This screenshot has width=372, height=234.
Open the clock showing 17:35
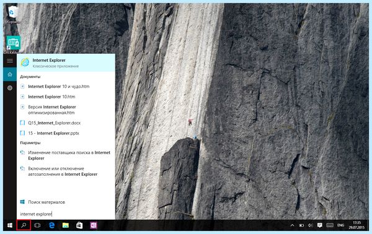(356, 225)
